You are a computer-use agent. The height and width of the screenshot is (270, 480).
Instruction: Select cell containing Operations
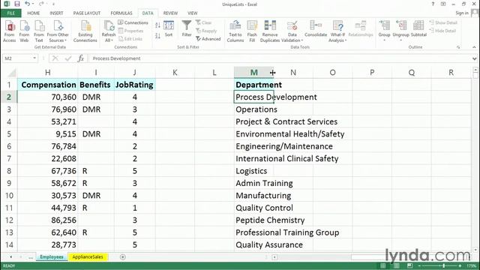pyautogui.click(x=253, y=109)
